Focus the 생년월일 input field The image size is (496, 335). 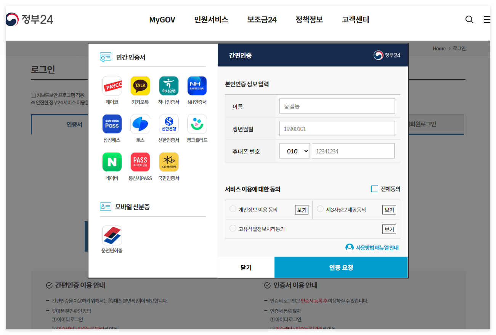[337, 129]
